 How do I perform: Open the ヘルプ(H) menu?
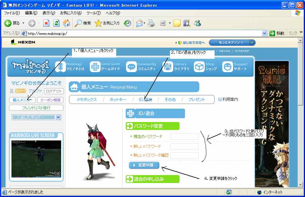click(113, 13)
